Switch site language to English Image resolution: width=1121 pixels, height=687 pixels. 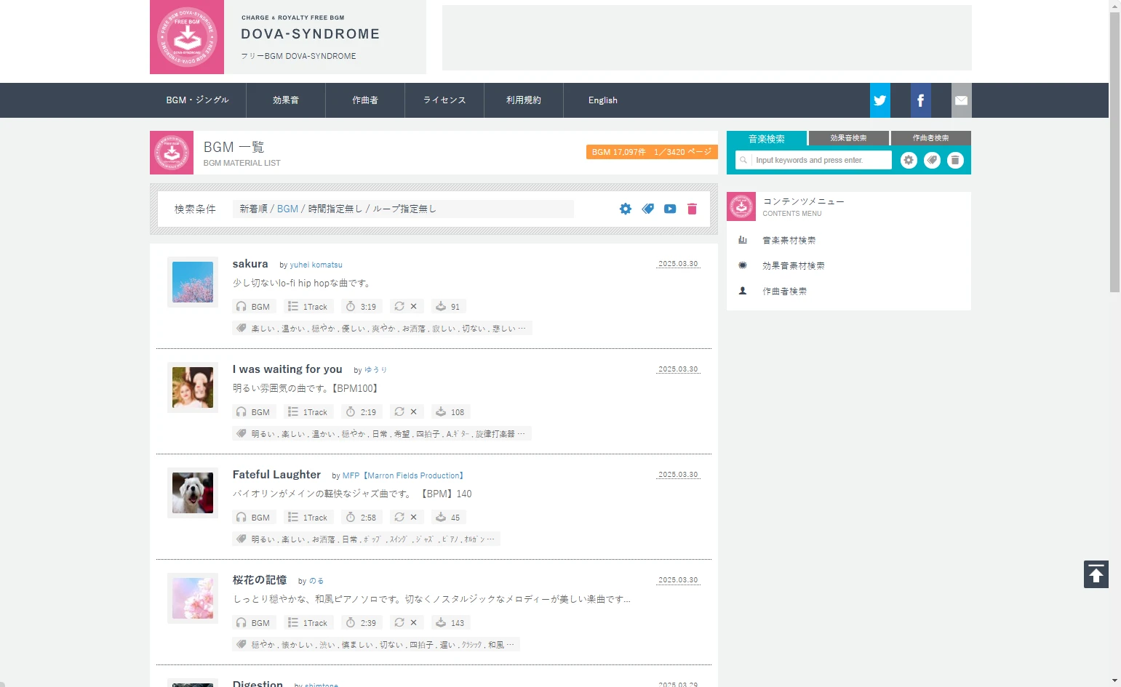tap(602, 100)
